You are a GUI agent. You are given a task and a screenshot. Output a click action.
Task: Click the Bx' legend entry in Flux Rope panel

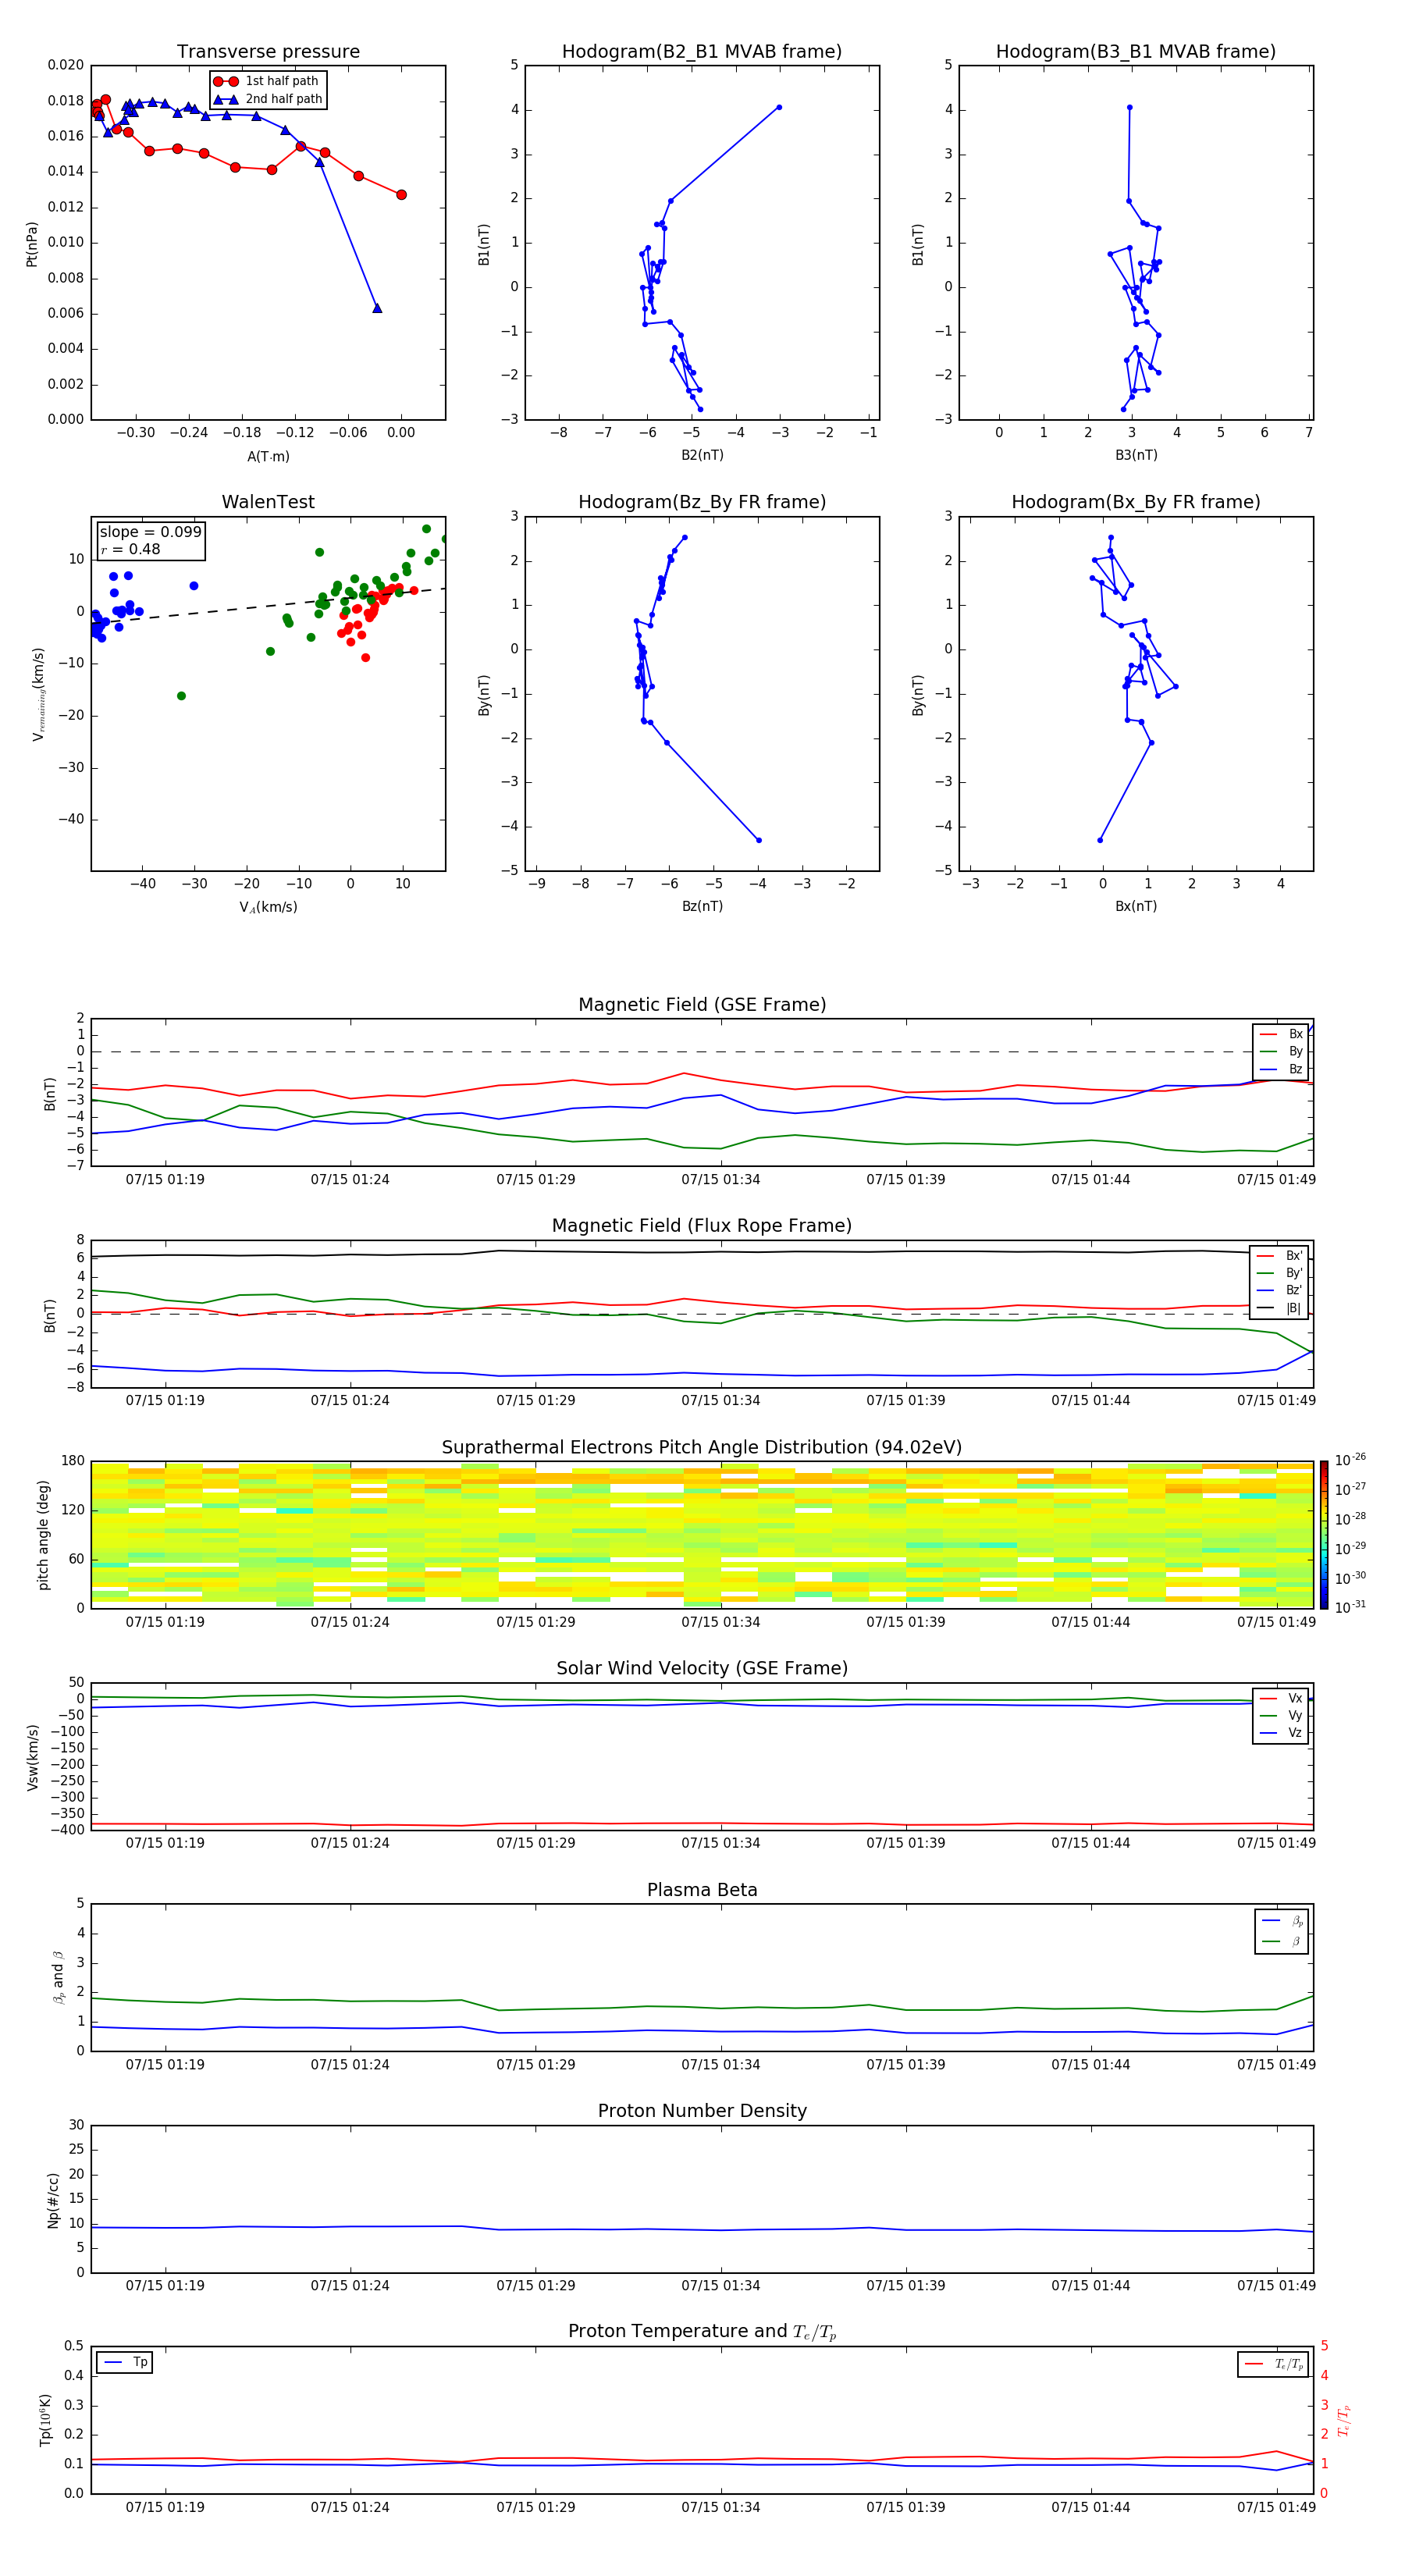[x=1279, y=1256]
